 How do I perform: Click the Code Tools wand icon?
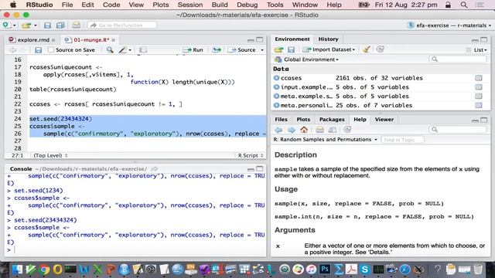point(123,49)
